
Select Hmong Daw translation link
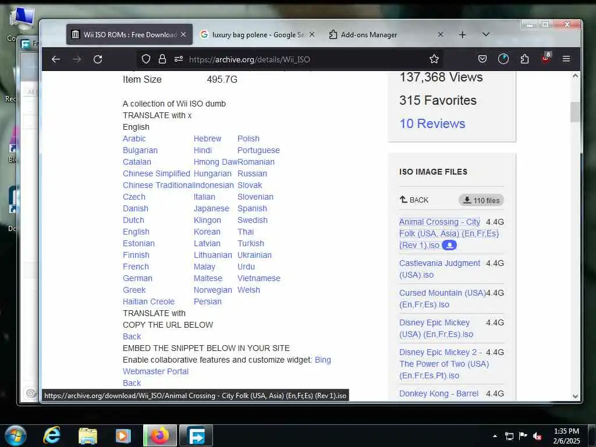pyautogui.click(x=215, y=162)
